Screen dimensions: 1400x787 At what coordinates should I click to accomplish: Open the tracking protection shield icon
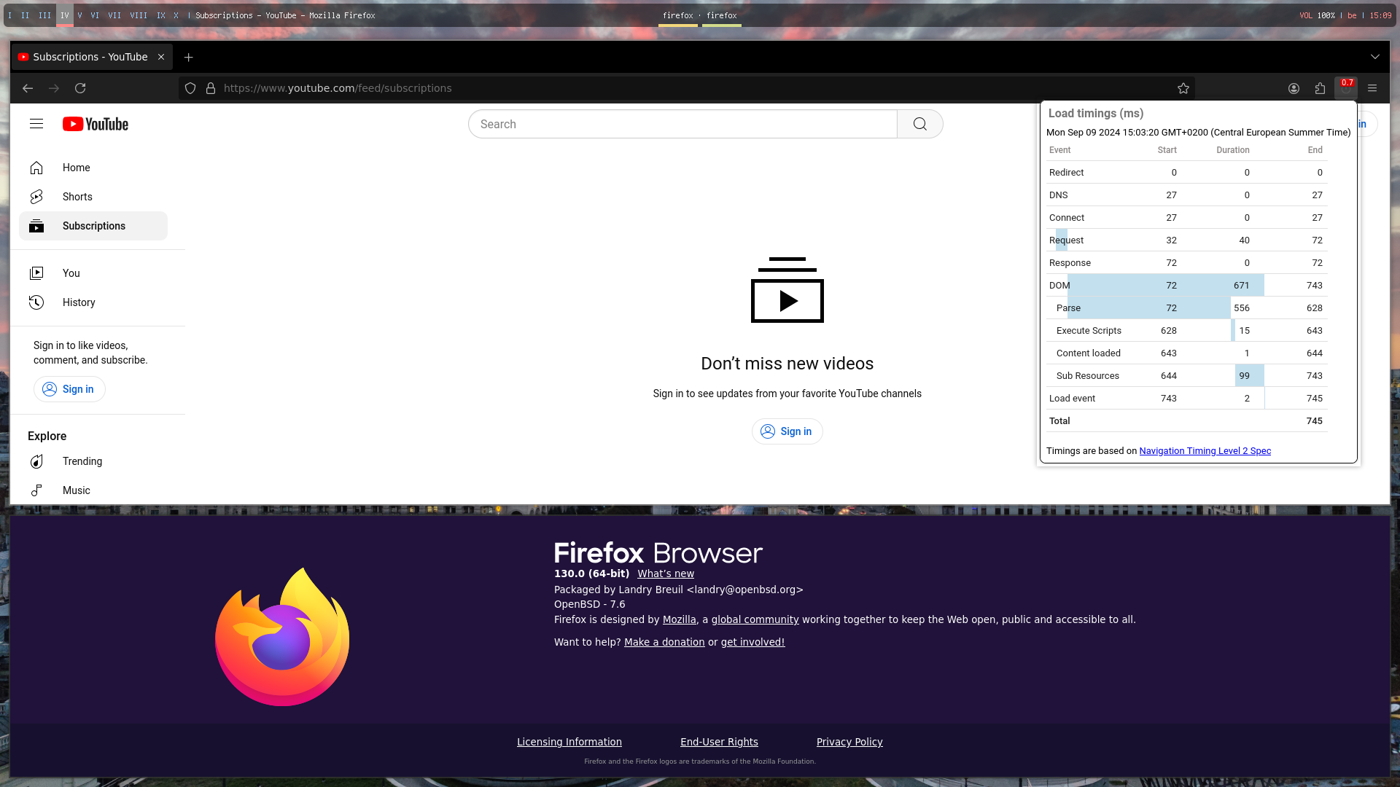pos(190,88)
